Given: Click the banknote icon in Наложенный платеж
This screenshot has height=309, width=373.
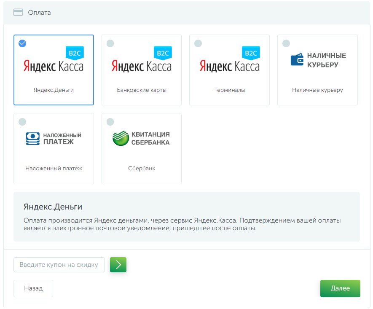Looking at the screenshot, I should pos(33,138).
